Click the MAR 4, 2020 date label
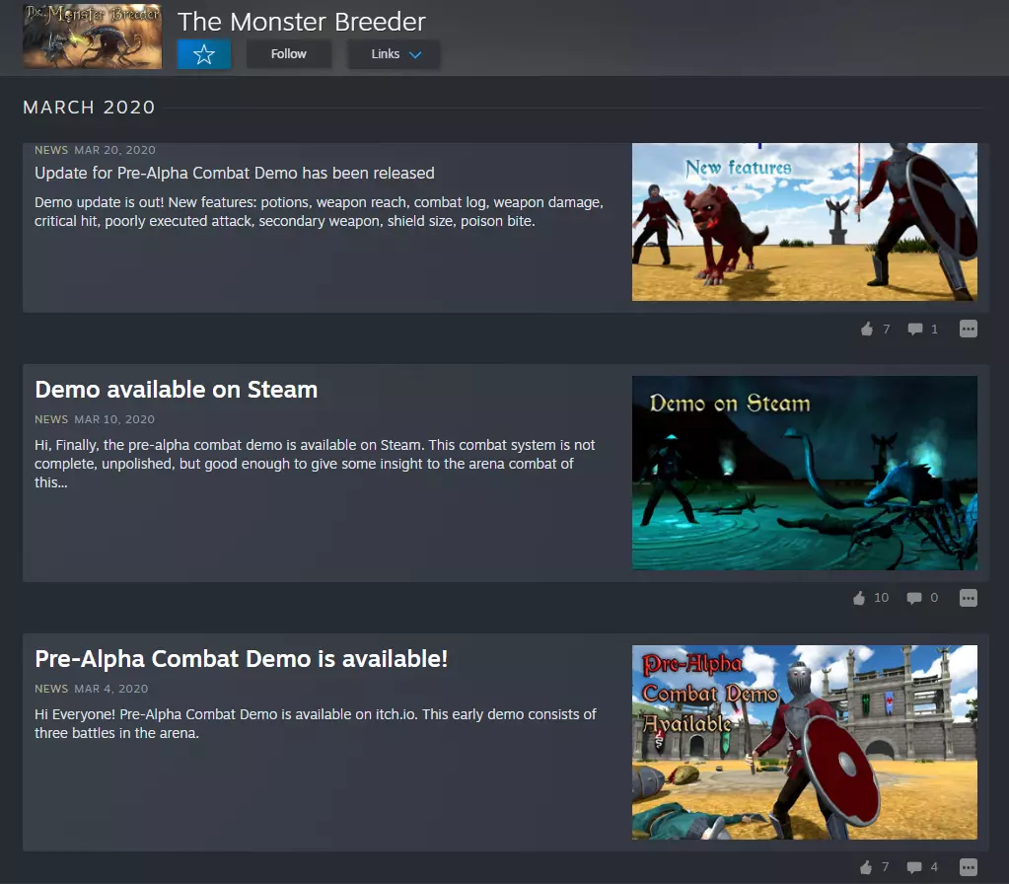The width and height of the screenshot is (1009, 884). coord(110,689)
